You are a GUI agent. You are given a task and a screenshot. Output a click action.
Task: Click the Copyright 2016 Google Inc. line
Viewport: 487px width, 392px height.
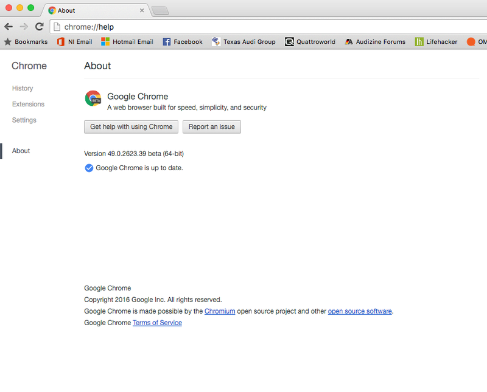(x=153, y=300)
